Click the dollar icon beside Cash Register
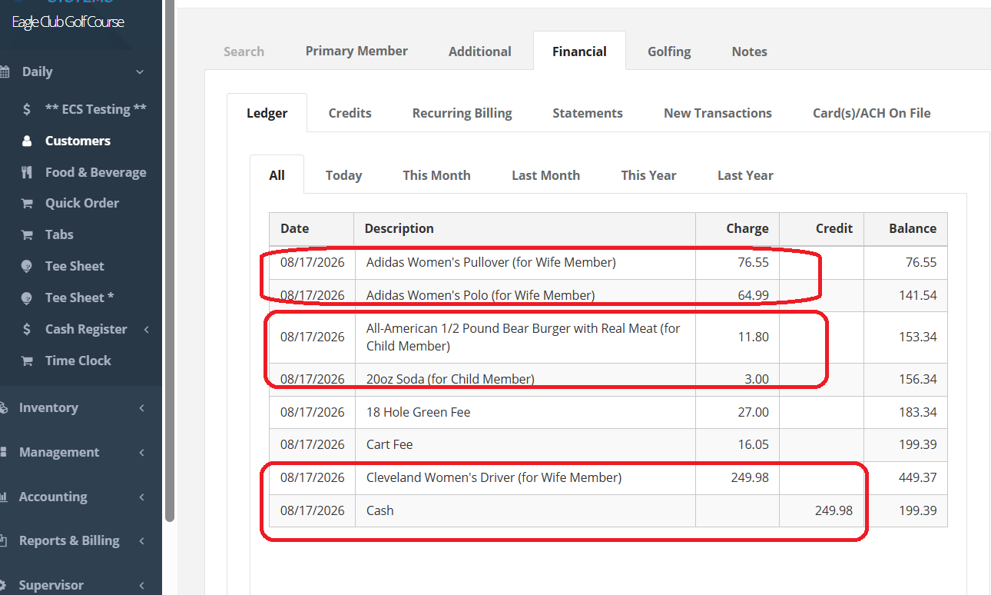This screenshot has height=595, width=991. [27, 329]
